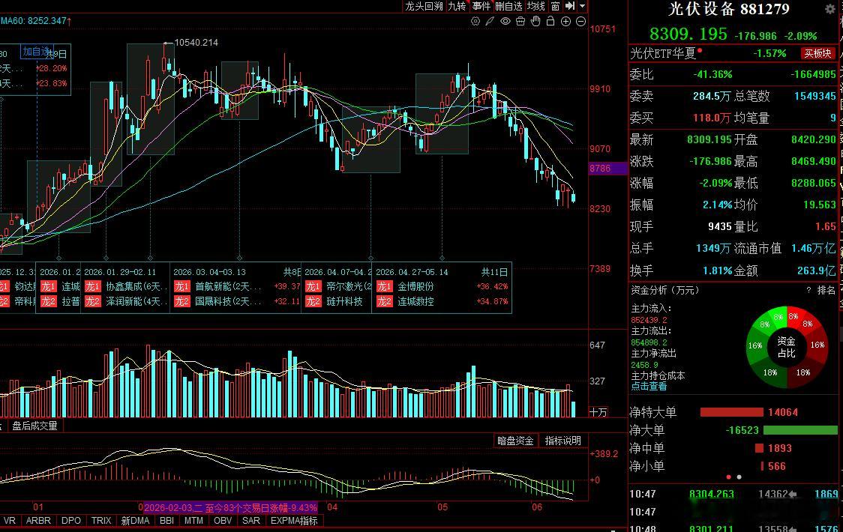The height and width of the screenshot is (532, 843).
Task: Select the TRIX indicator tab
Action: 101,520
